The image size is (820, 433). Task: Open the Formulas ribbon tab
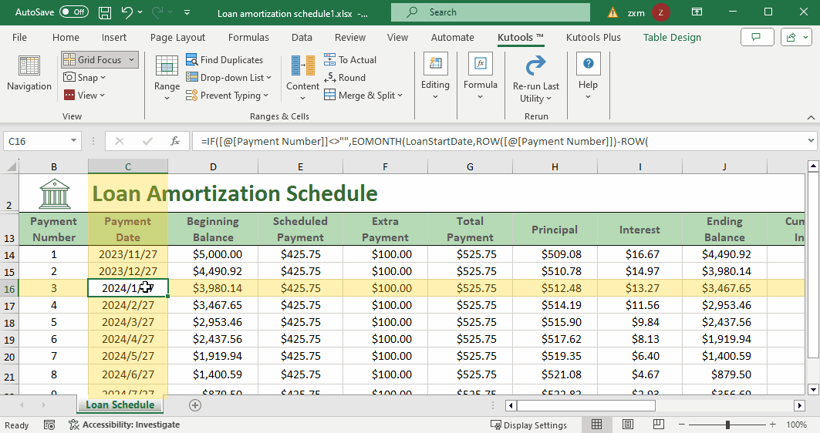248,38
